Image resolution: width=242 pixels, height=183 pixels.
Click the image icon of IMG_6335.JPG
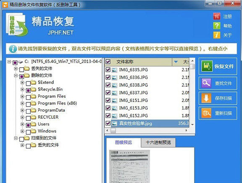pos(114,70)
